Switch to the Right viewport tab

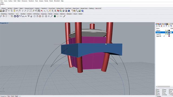point(16,96)
